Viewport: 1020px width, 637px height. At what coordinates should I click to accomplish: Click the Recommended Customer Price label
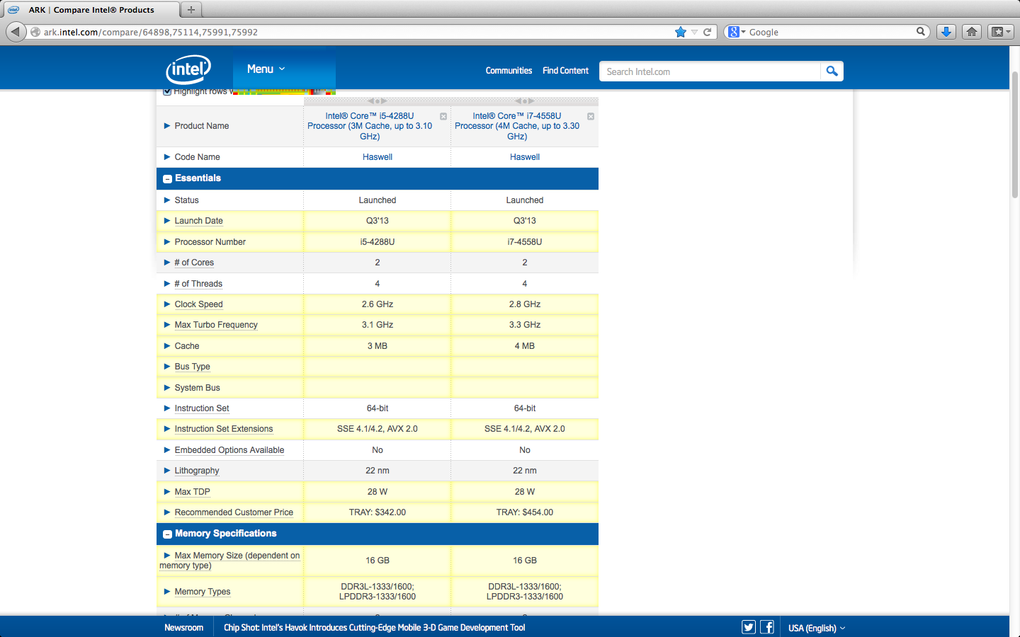click(x=234, y=512)
